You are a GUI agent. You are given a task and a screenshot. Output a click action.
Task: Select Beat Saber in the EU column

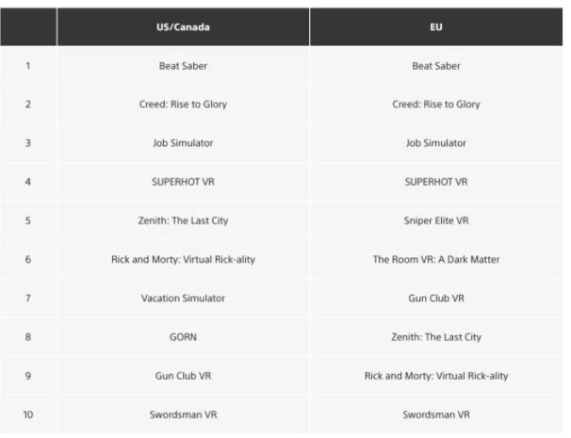coord(435,66)
